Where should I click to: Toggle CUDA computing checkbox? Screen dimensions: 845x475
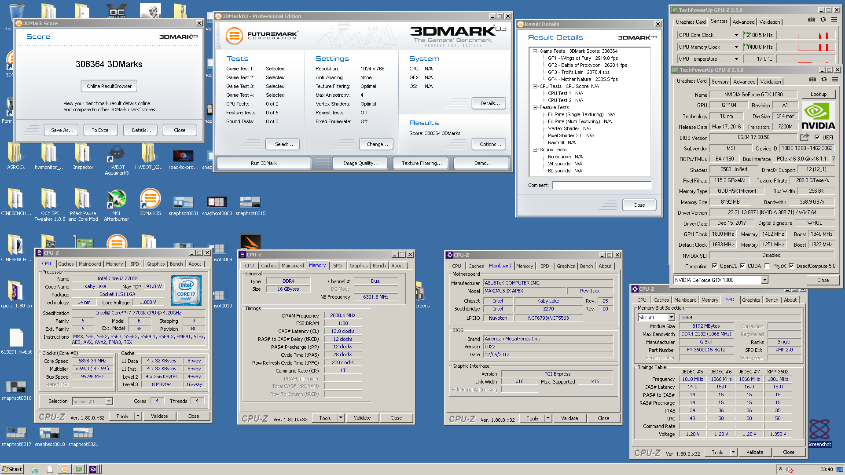tap(742, 266)
